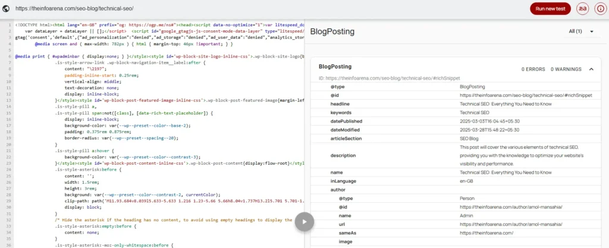Click the keywords value Technical SEO

pyautogui.click(x=474, y=112)
